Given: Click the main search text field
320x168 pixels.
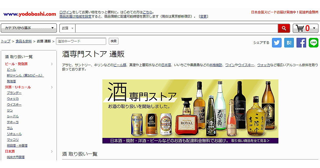Looking at the screenshot, I should pos(176,28).
